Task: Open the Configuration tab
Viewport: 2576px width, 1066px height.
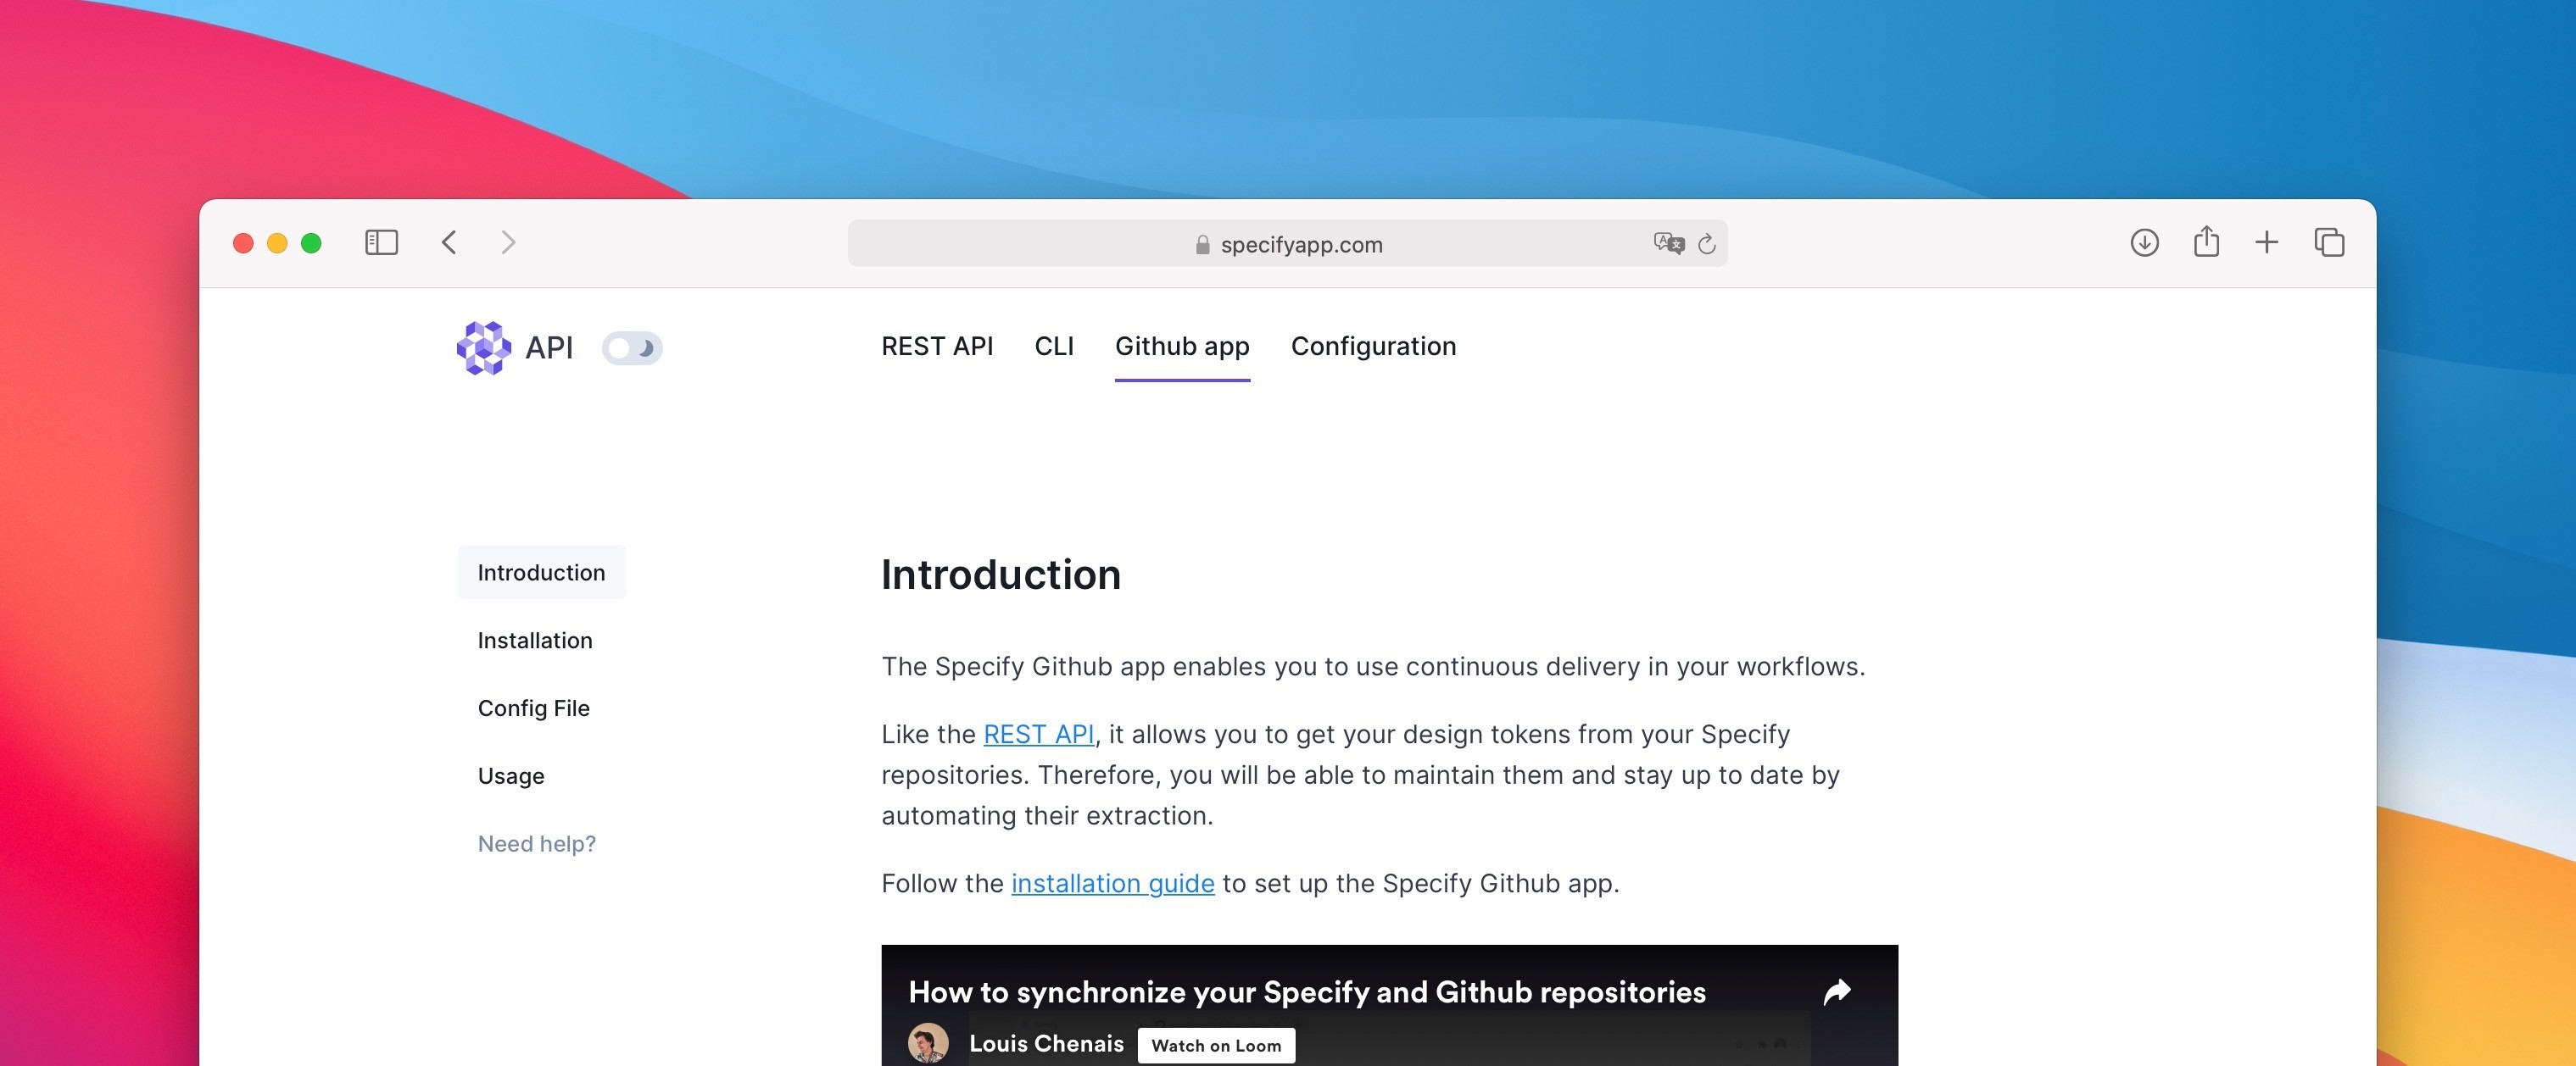Action: [1373, 346]
